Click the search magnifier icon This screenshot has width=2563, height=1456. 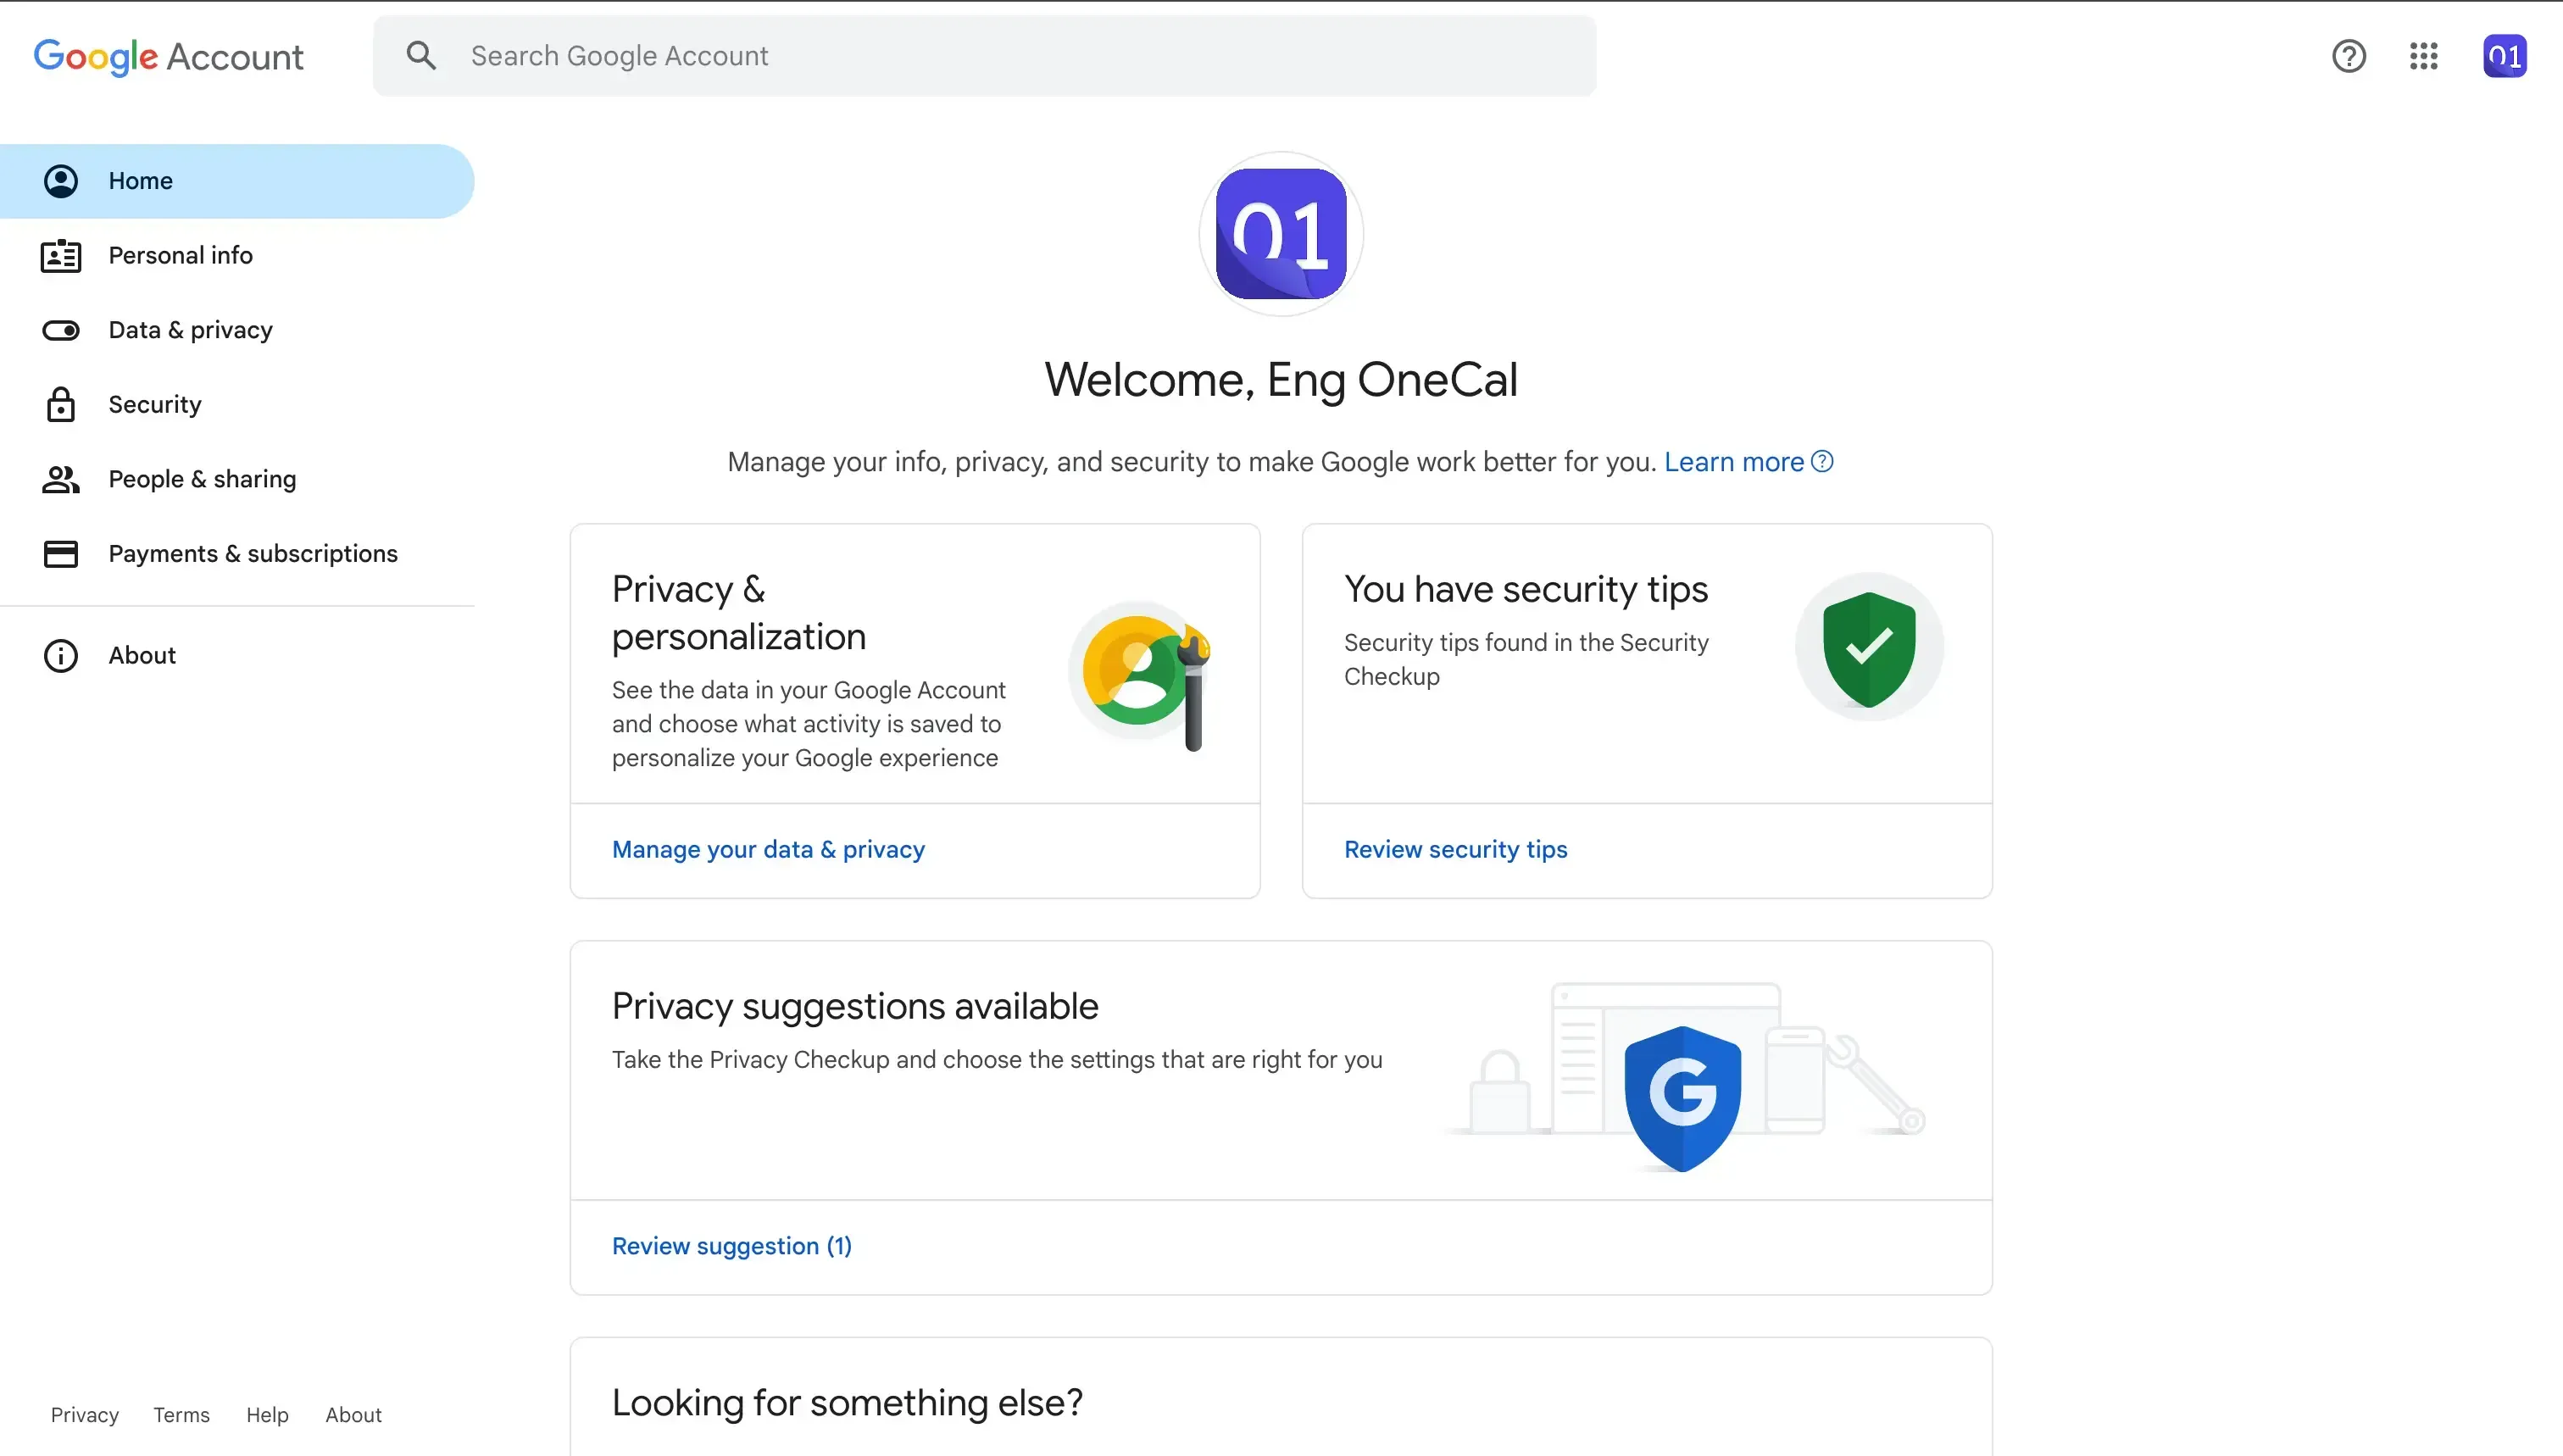pos(421,55)
